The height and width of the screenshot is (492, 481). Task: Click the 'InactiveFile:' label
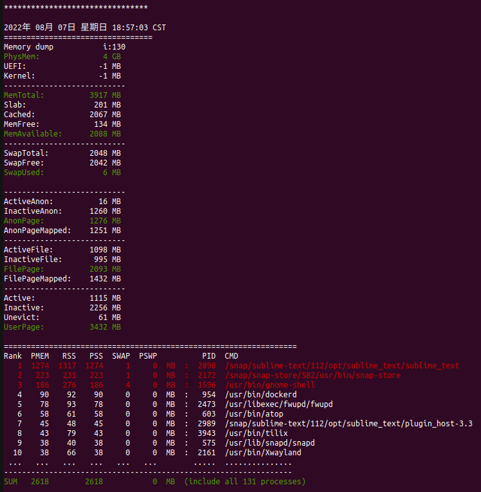tap(33, 260)
